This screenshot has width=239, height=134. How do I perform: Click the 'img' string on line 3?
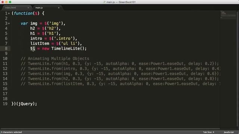[55, 23]
